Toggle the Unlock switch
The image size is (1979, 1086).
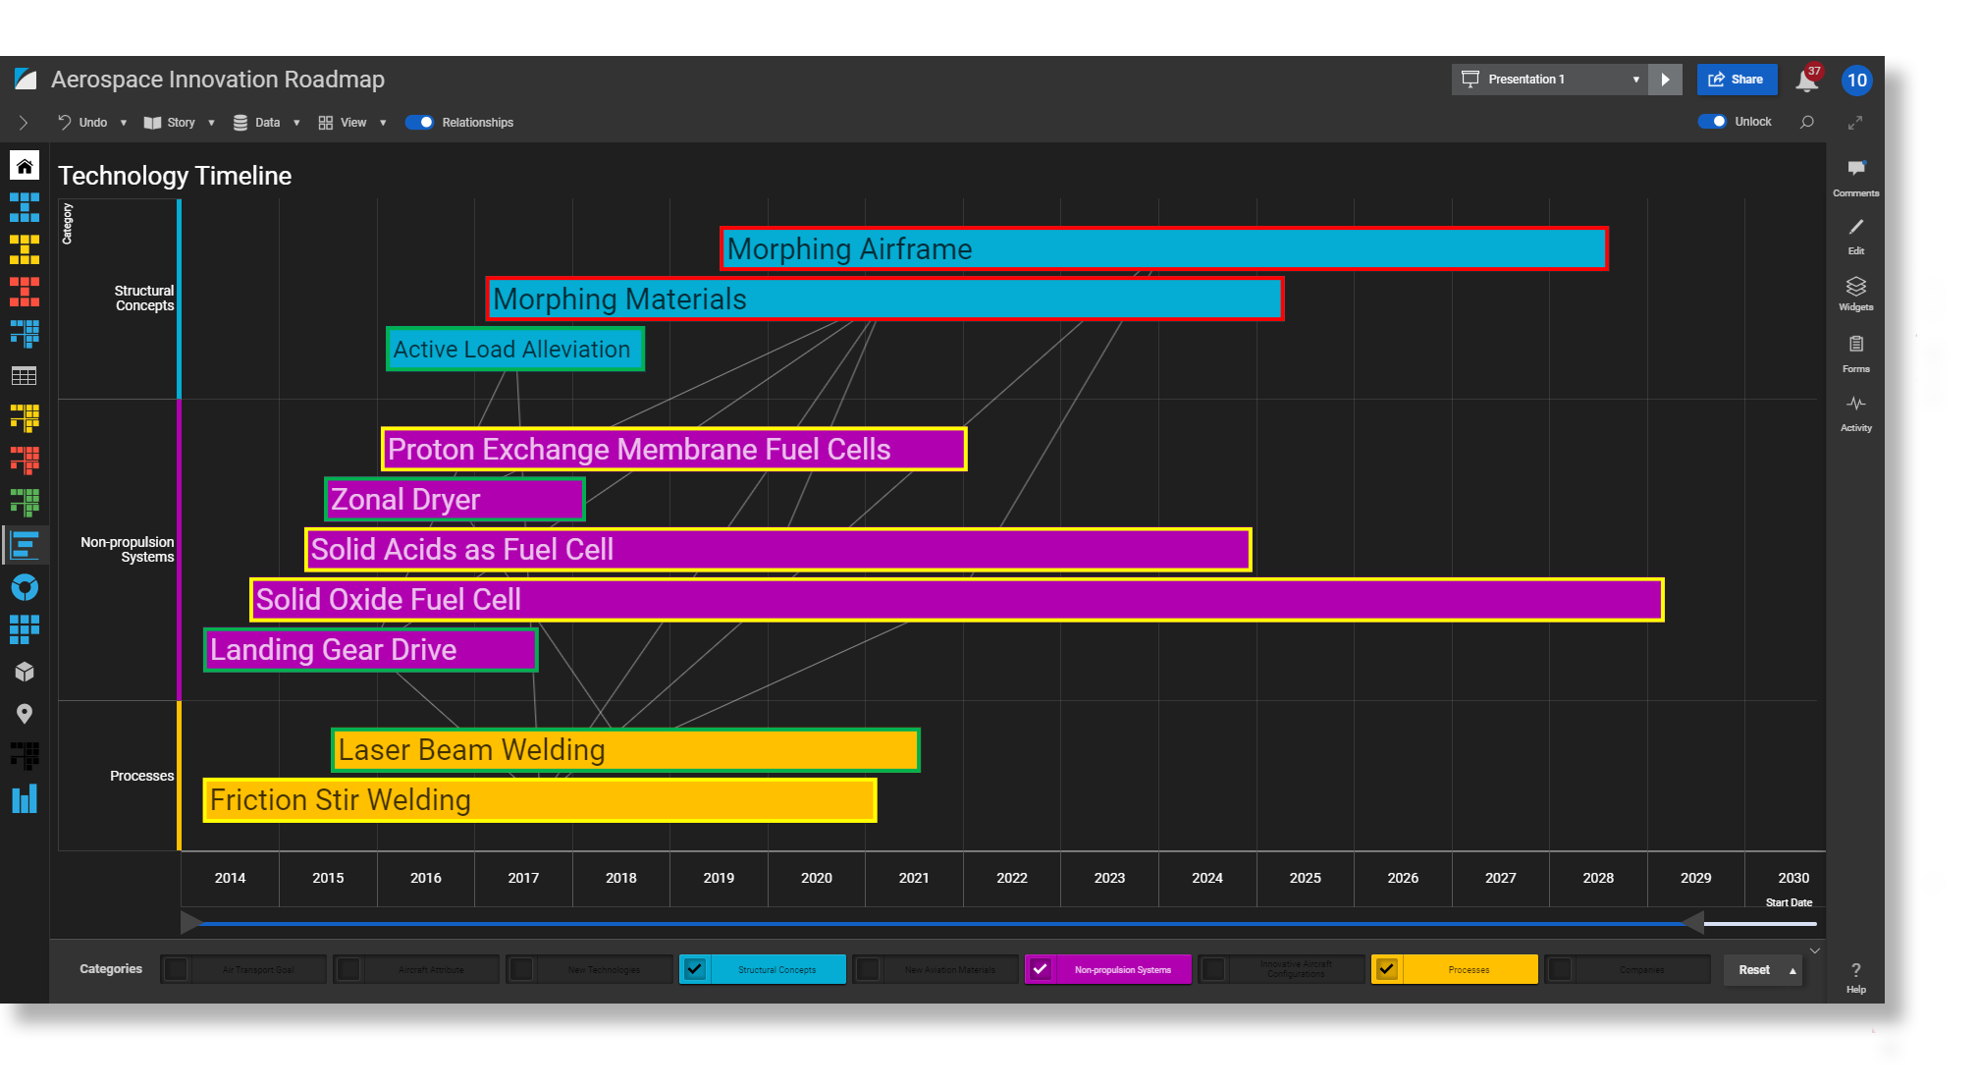(x=1712, y=122)
